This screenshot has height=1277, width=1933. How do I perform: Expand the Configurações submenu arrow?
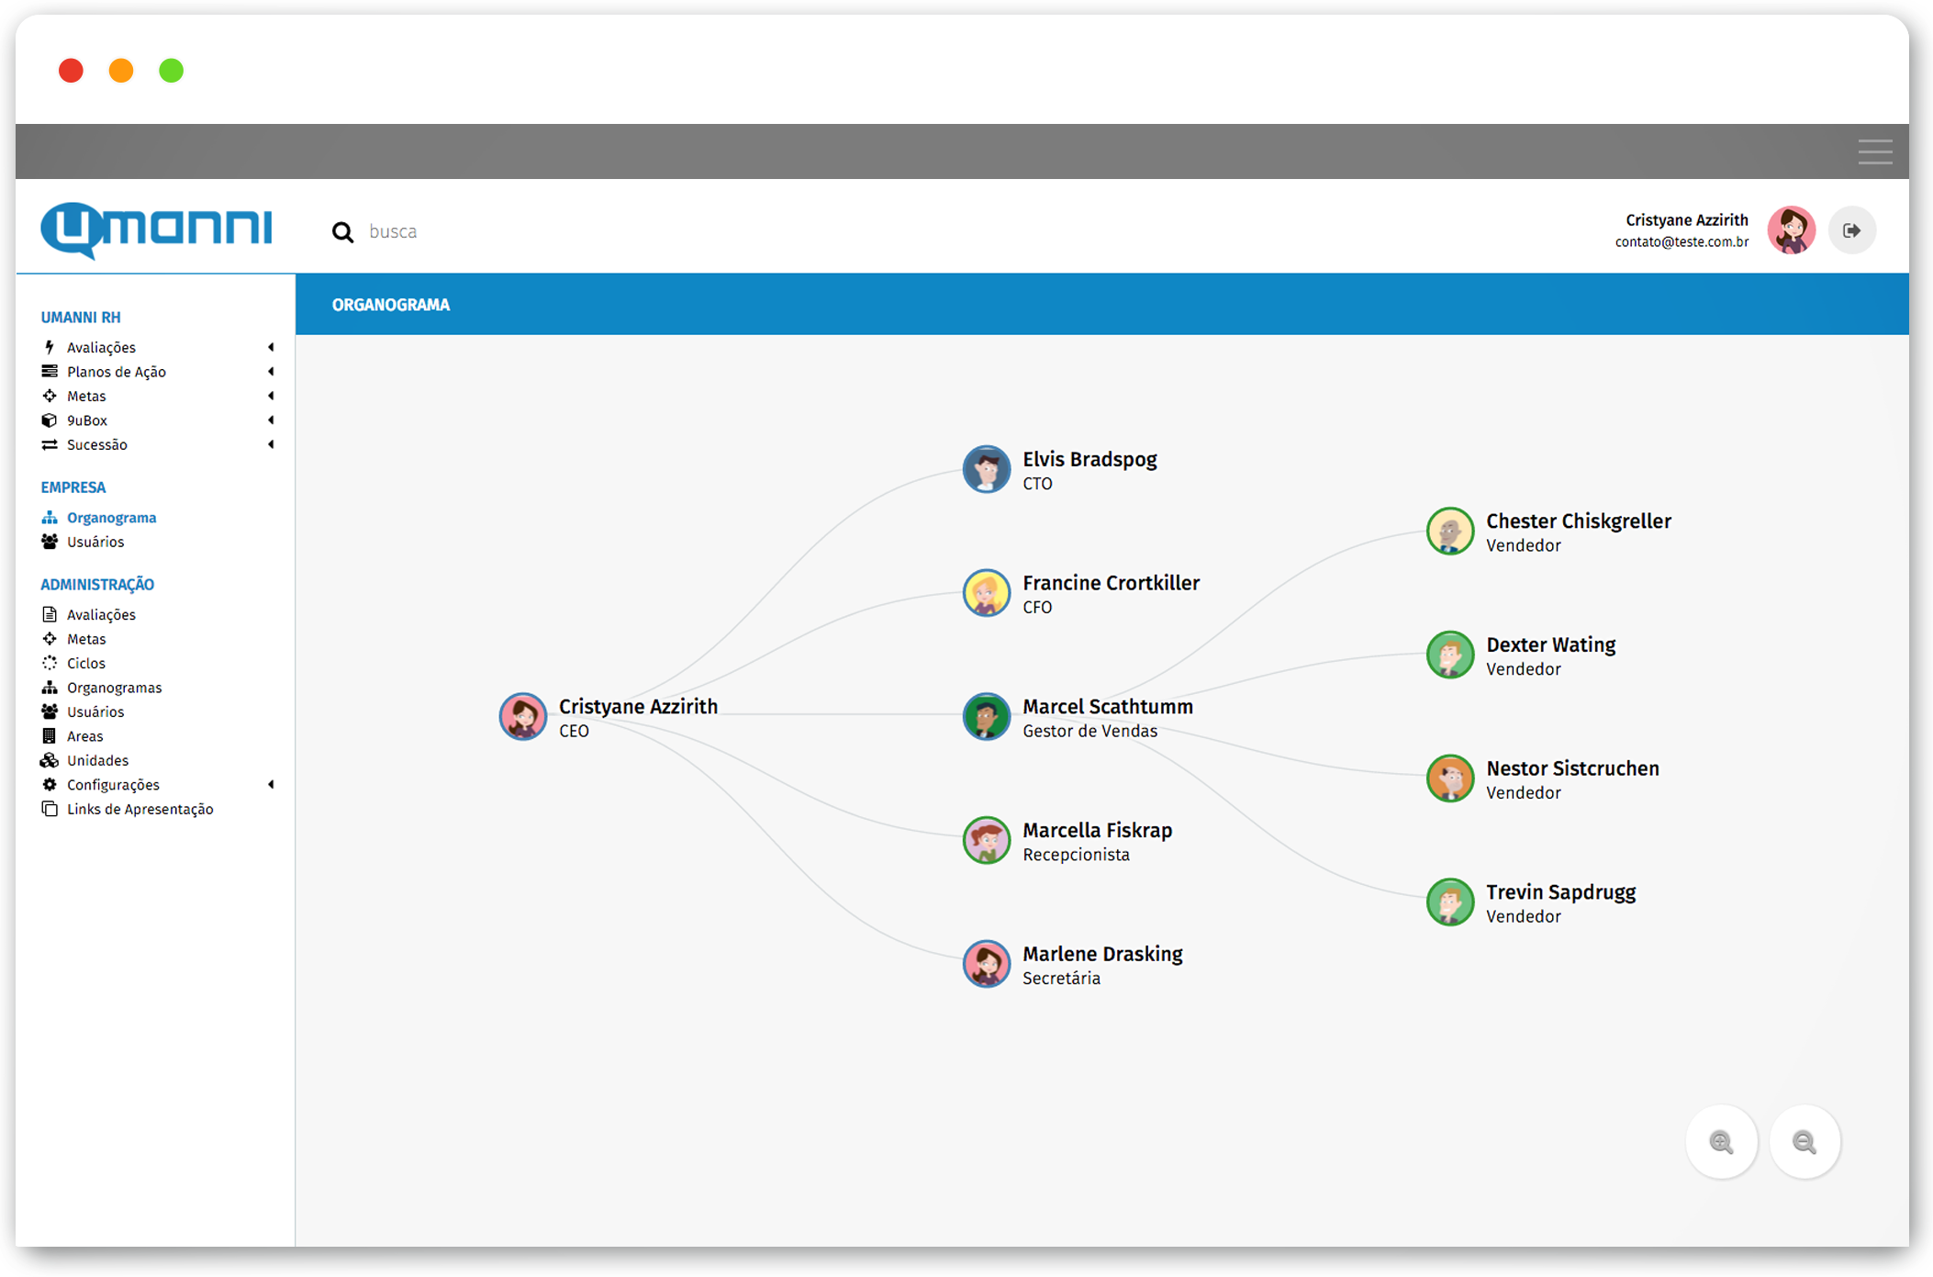click(271, 785)
